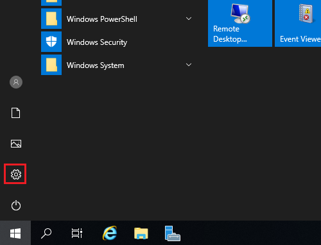Launch Internet Explorer from the taskbar
321x245 pixels.
click(x=110, y=233)
